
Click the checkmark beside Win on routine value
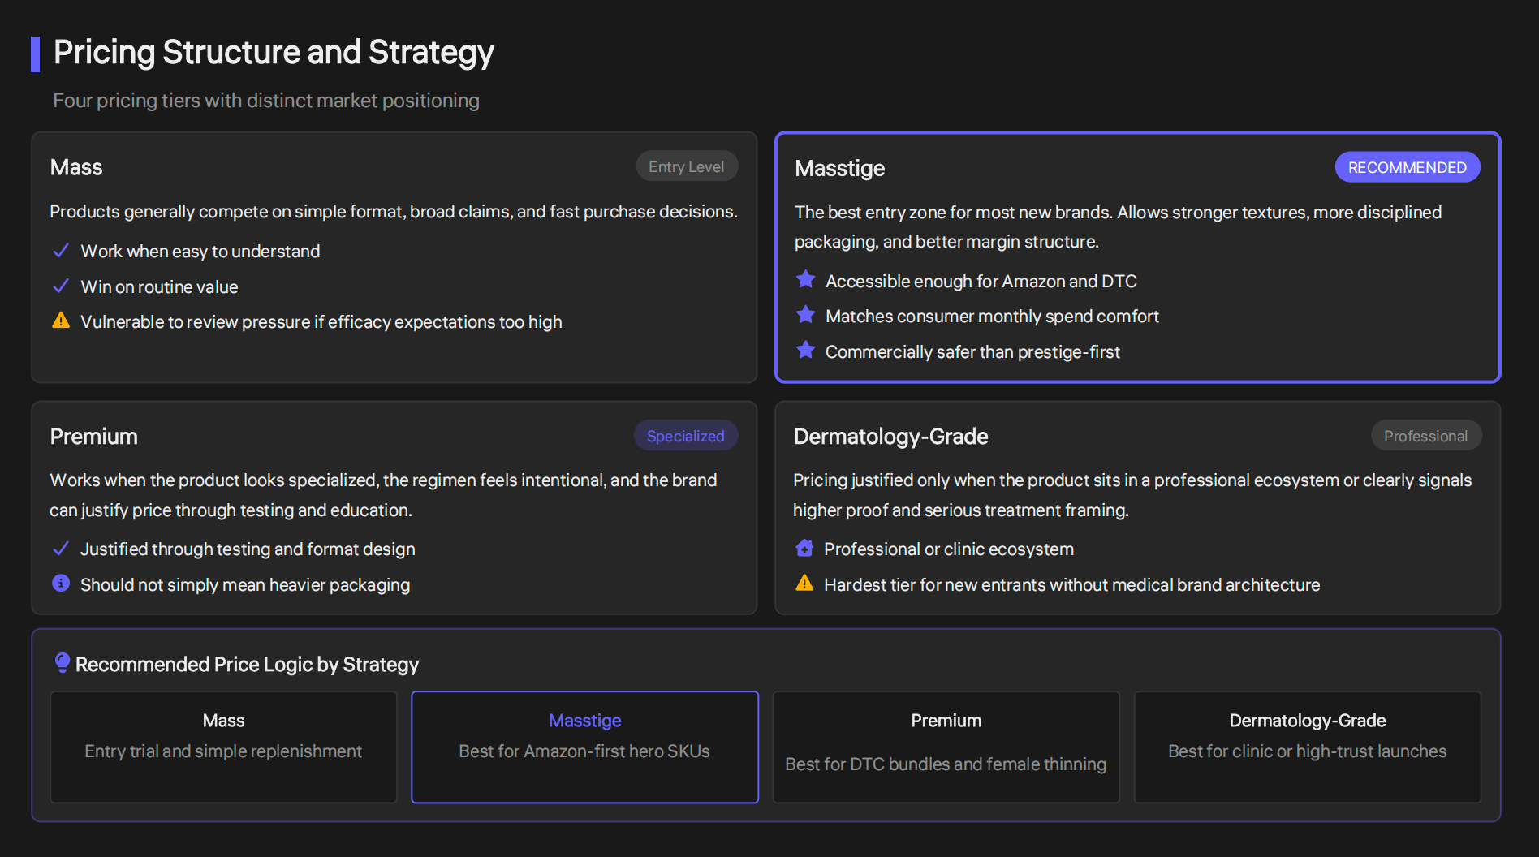pyautogui.click(x=60, y=286)
